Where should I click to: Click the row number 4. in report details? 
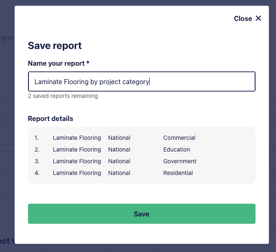[x=37, y=173]
